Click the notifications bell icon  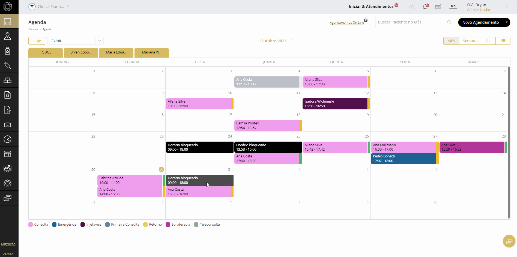425,7
